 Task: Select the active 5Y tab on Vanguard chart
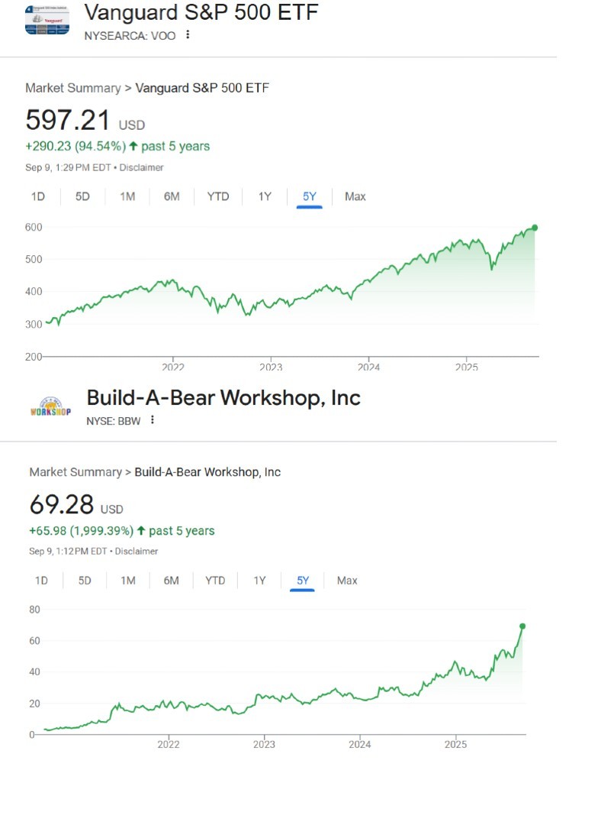pos(310,196)
